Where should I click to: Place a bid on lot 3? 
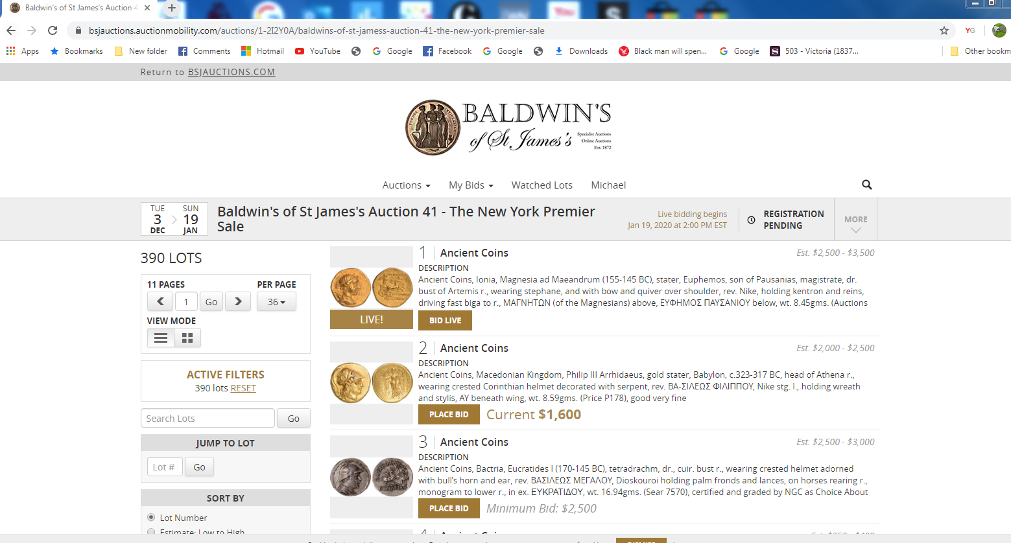(449, 508)
